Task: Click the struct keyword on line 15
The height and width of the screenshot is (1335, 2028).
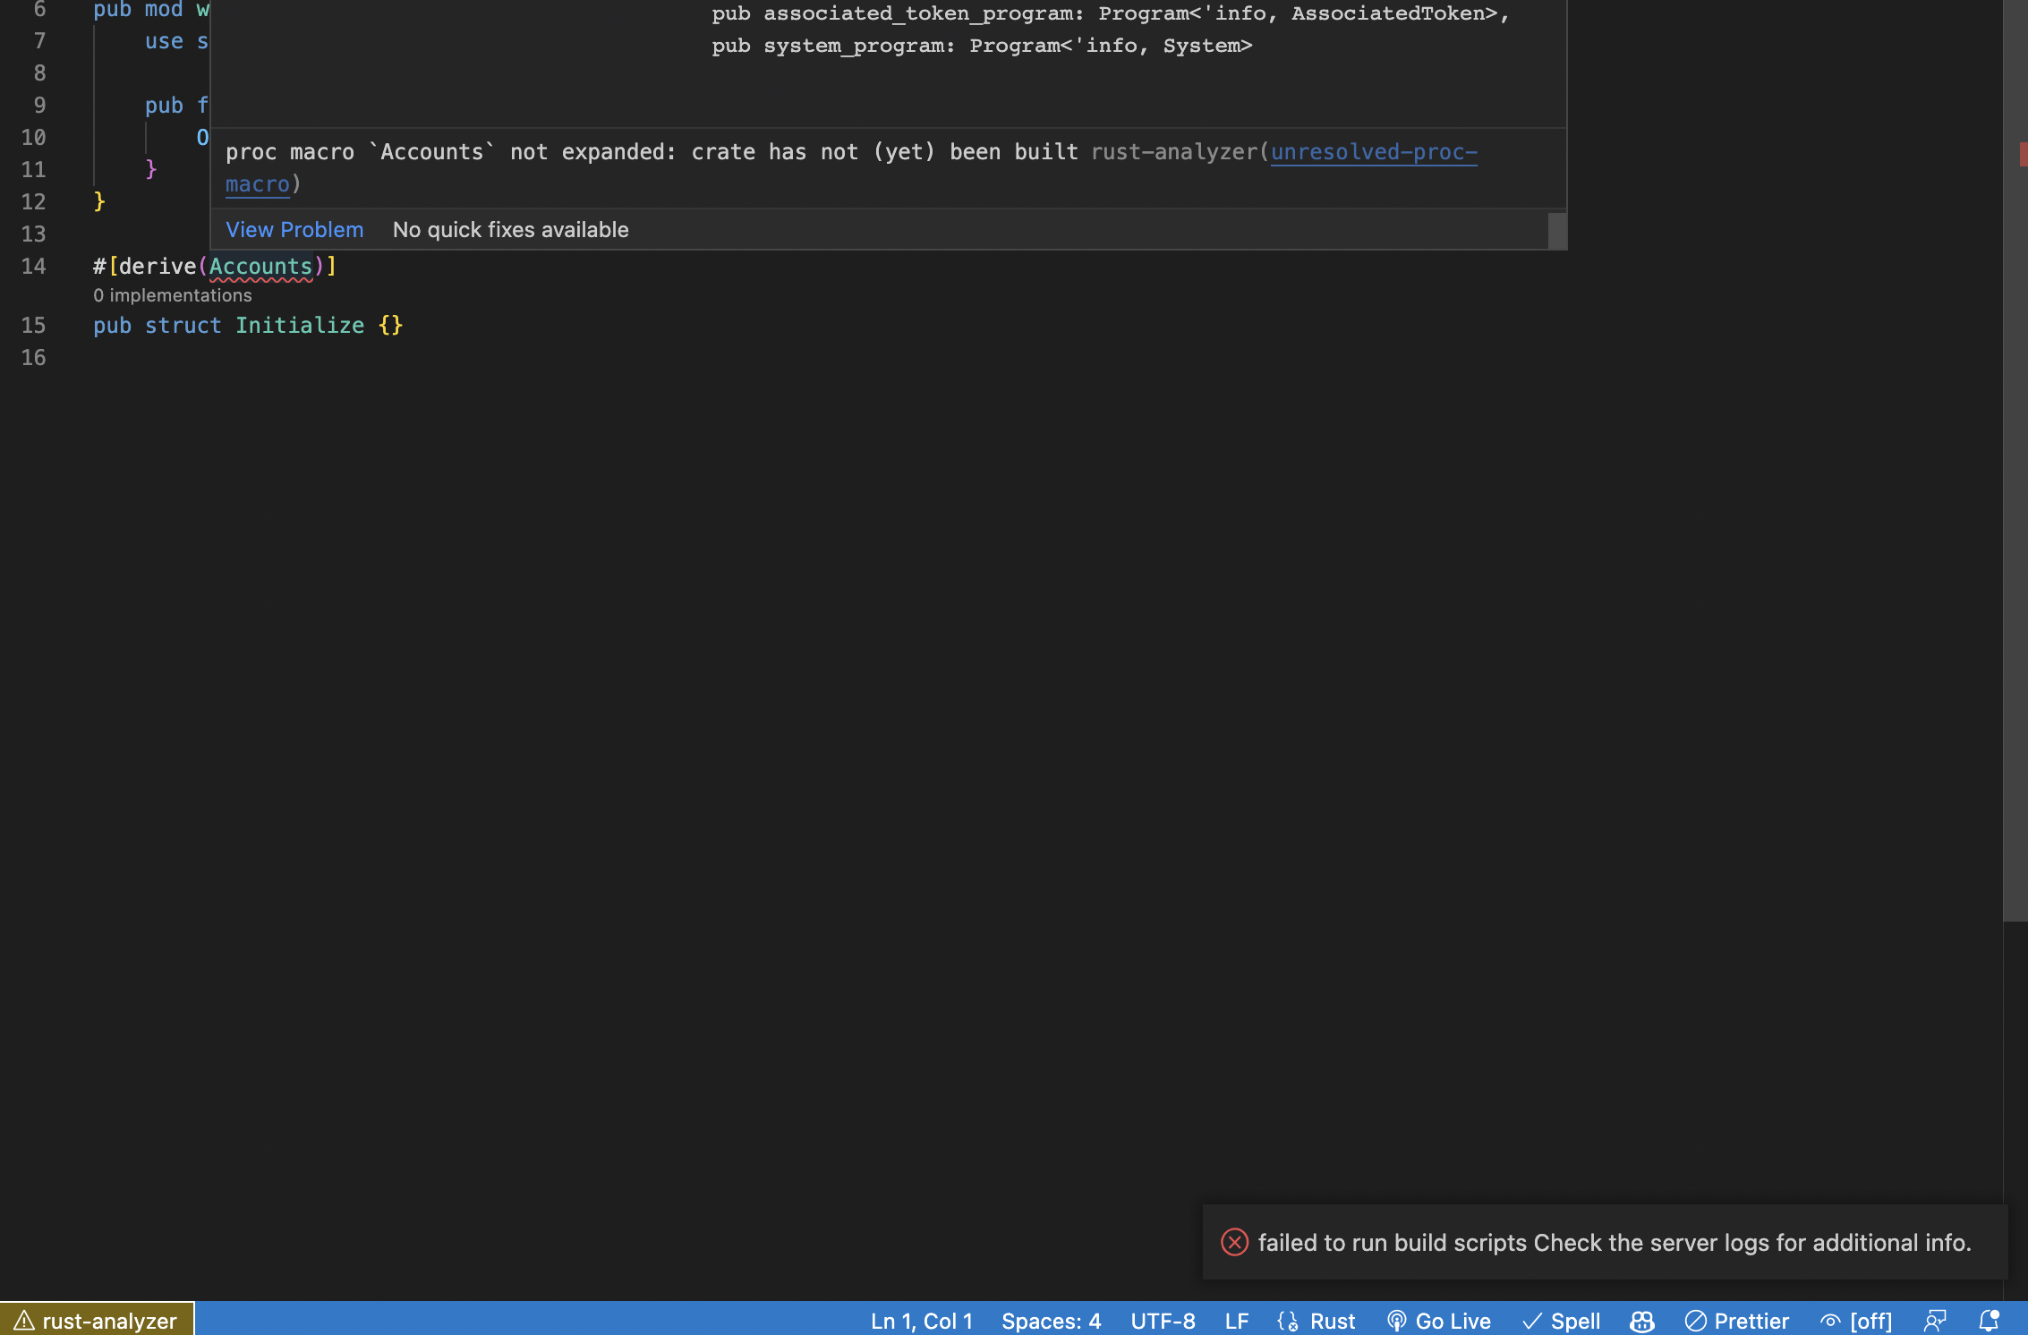Action: click(x=183, y=326)
